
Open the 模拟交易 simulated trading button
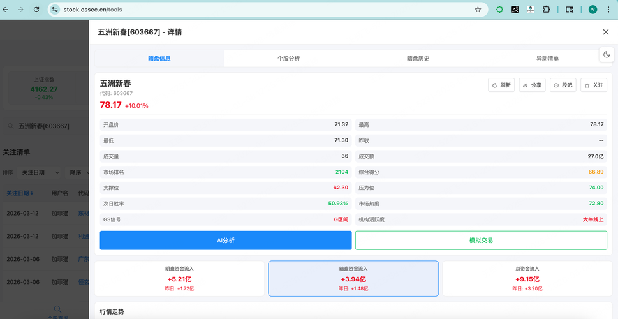point(482,240)
